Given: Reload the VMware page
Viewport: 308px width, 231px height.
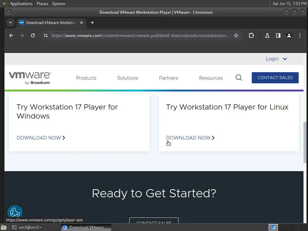Looking at the screenshot, I should tap(33, 35).
